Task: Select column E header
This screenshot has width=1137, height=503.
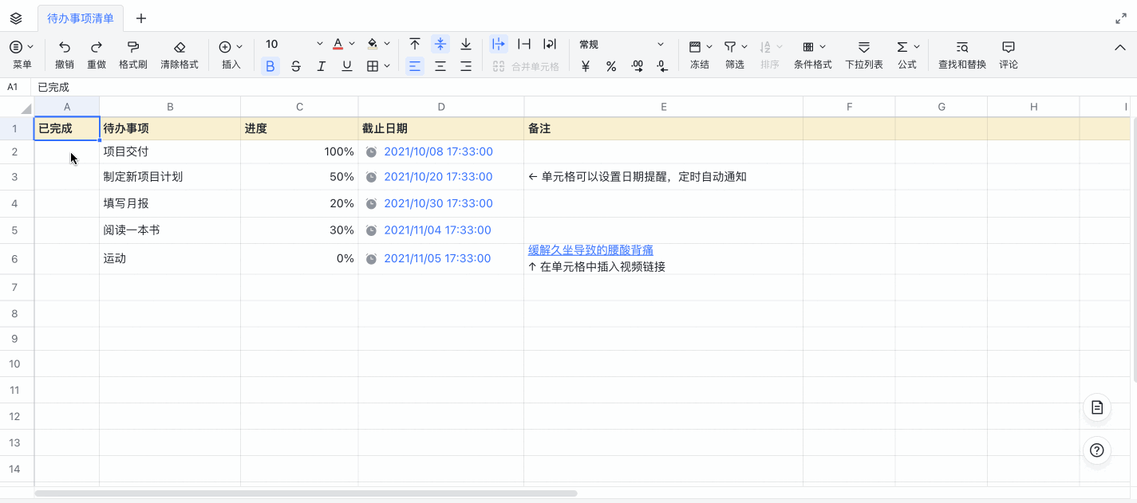Action: coord(664,107)
